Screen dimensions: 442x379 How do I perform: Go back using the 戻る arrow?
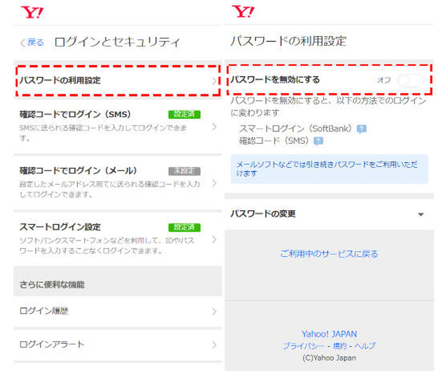point(31,43)
